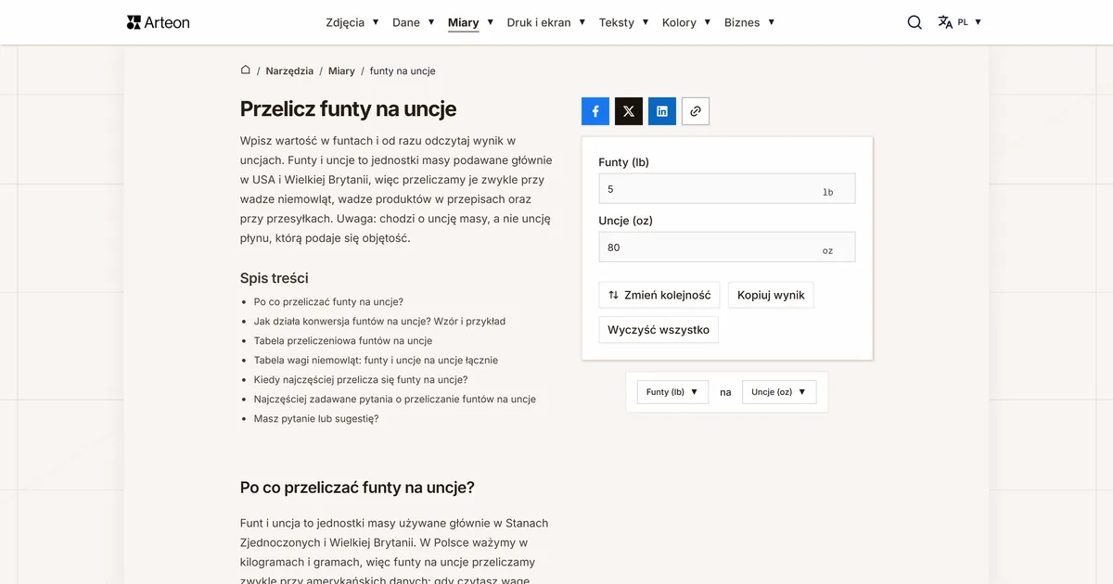Expand the Kolory menu
The height and width of the screenshot is (584, 1113).
[x=686, y=22]
